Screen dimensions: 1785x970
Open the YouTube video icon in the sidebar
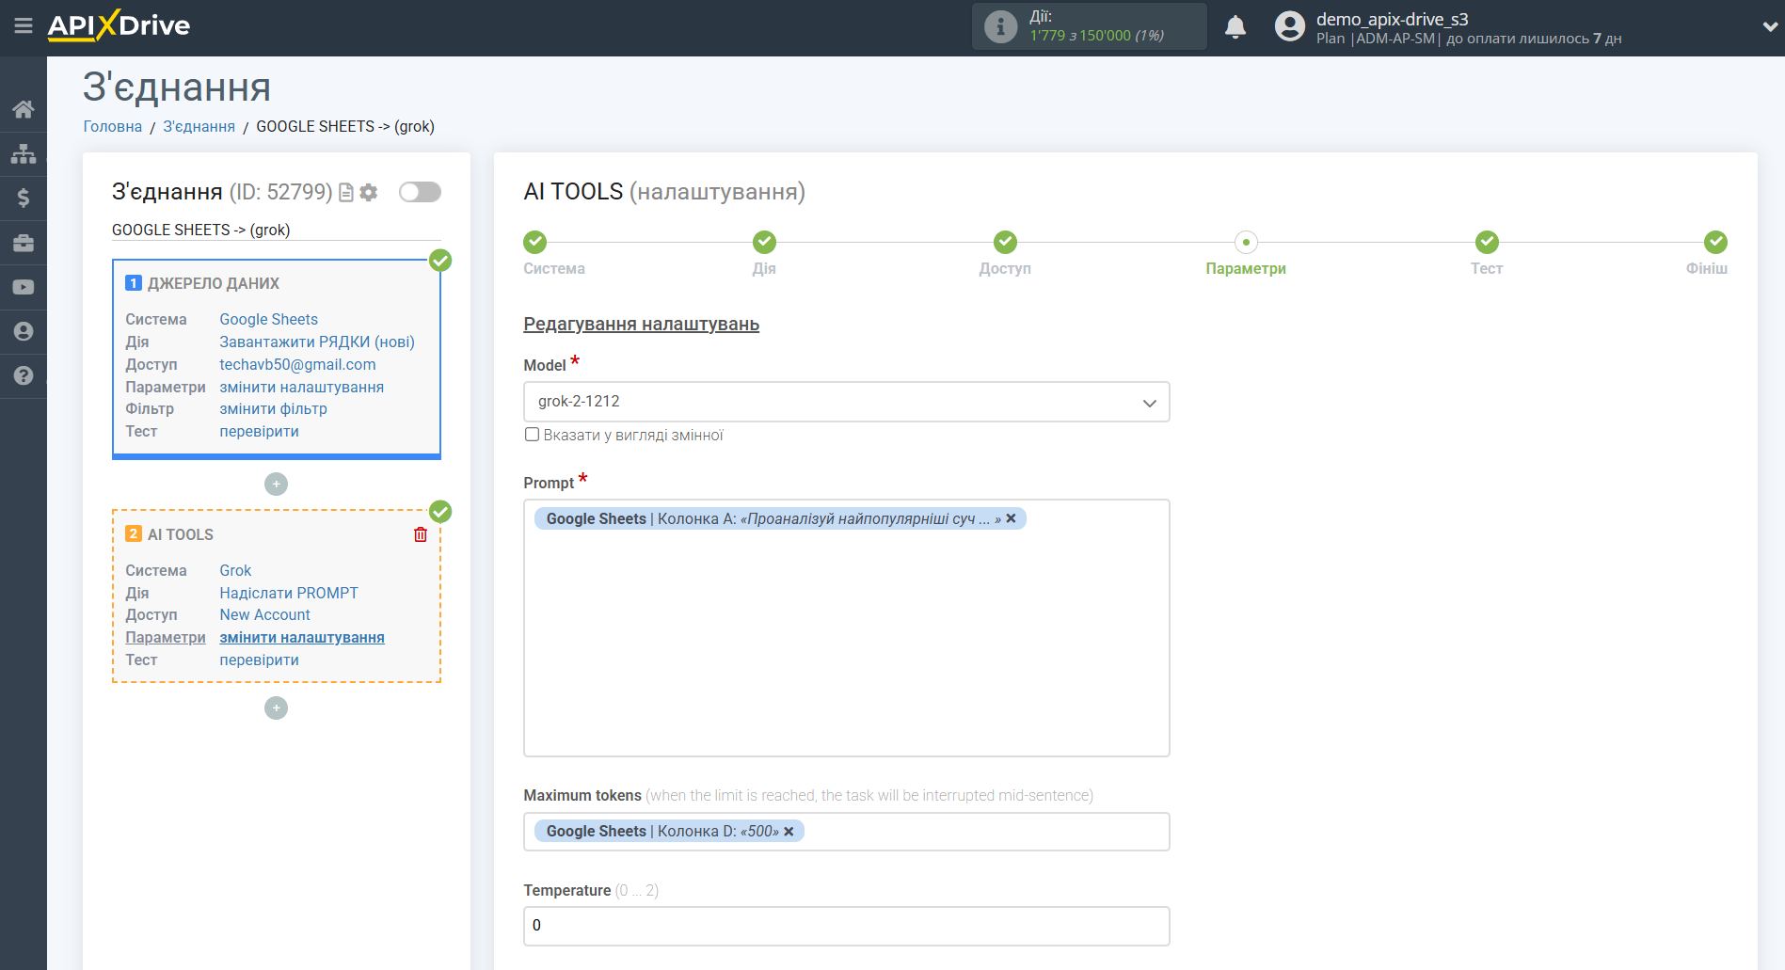tap(24, 287)
